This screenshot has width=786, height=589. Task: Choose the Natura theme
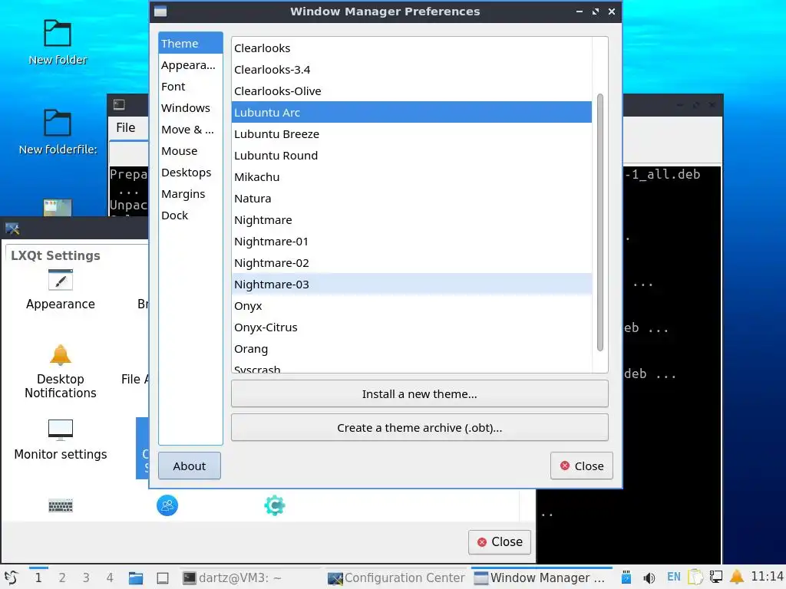click(411, 199)
